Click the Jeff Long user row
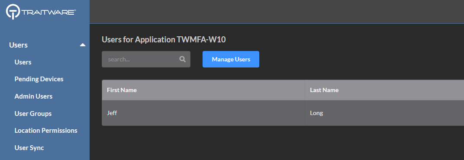This screenshot has width=464, height=160. click(283, 113)
